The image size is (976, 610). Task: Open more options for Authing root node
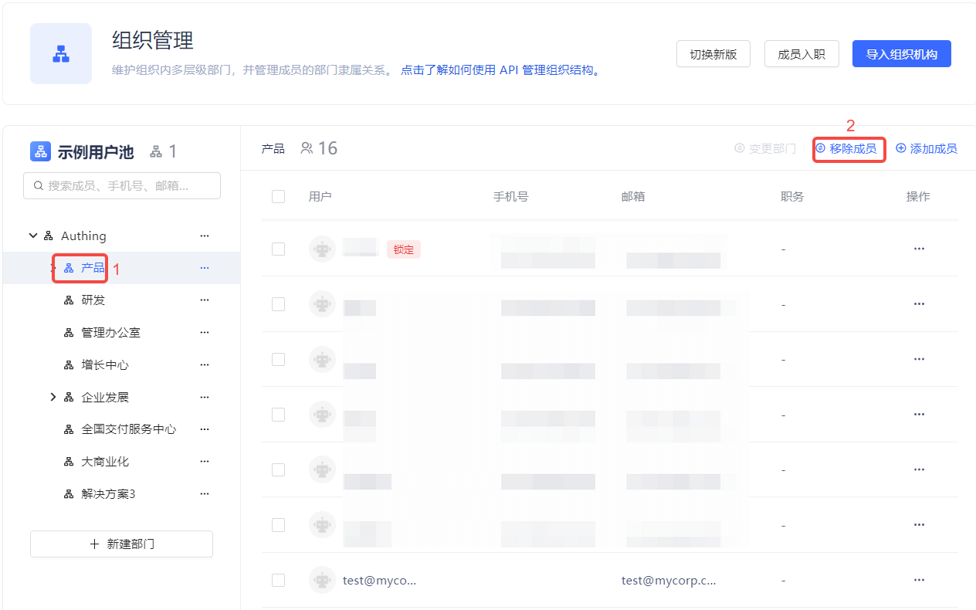[205, 236]
